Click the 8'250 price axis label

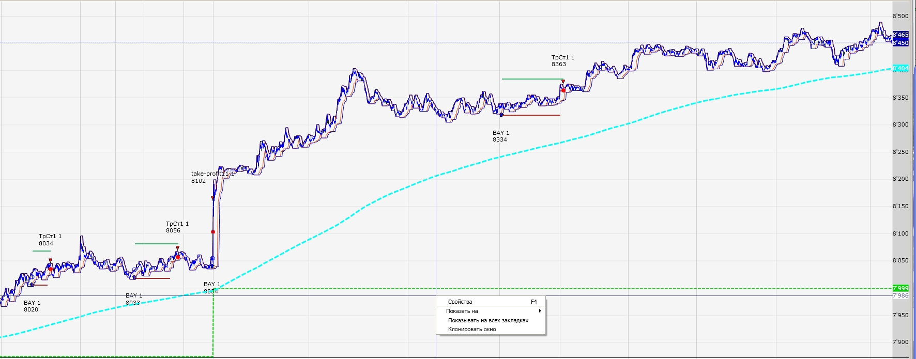point(900,152)
